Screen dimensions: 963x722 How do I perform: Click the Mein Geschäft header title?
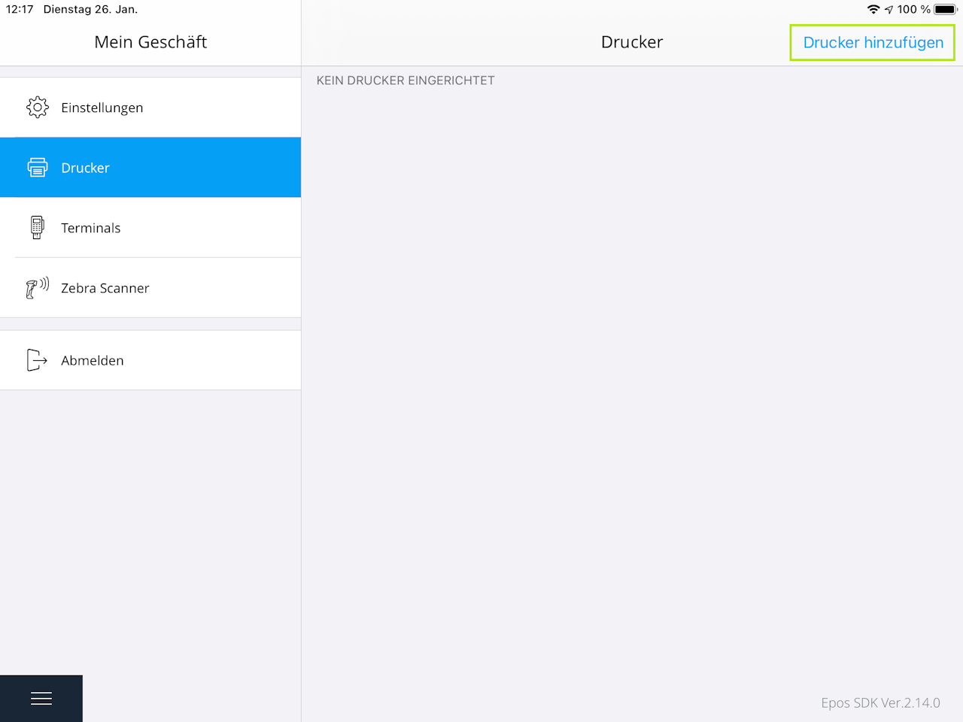(x=150, y=42)
